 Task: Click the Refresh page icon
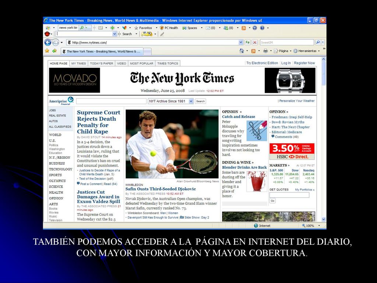247,42
